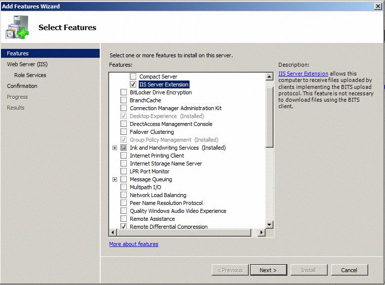Click the Next button
This screenshot has width=385, height=285.
pos(269,270)
